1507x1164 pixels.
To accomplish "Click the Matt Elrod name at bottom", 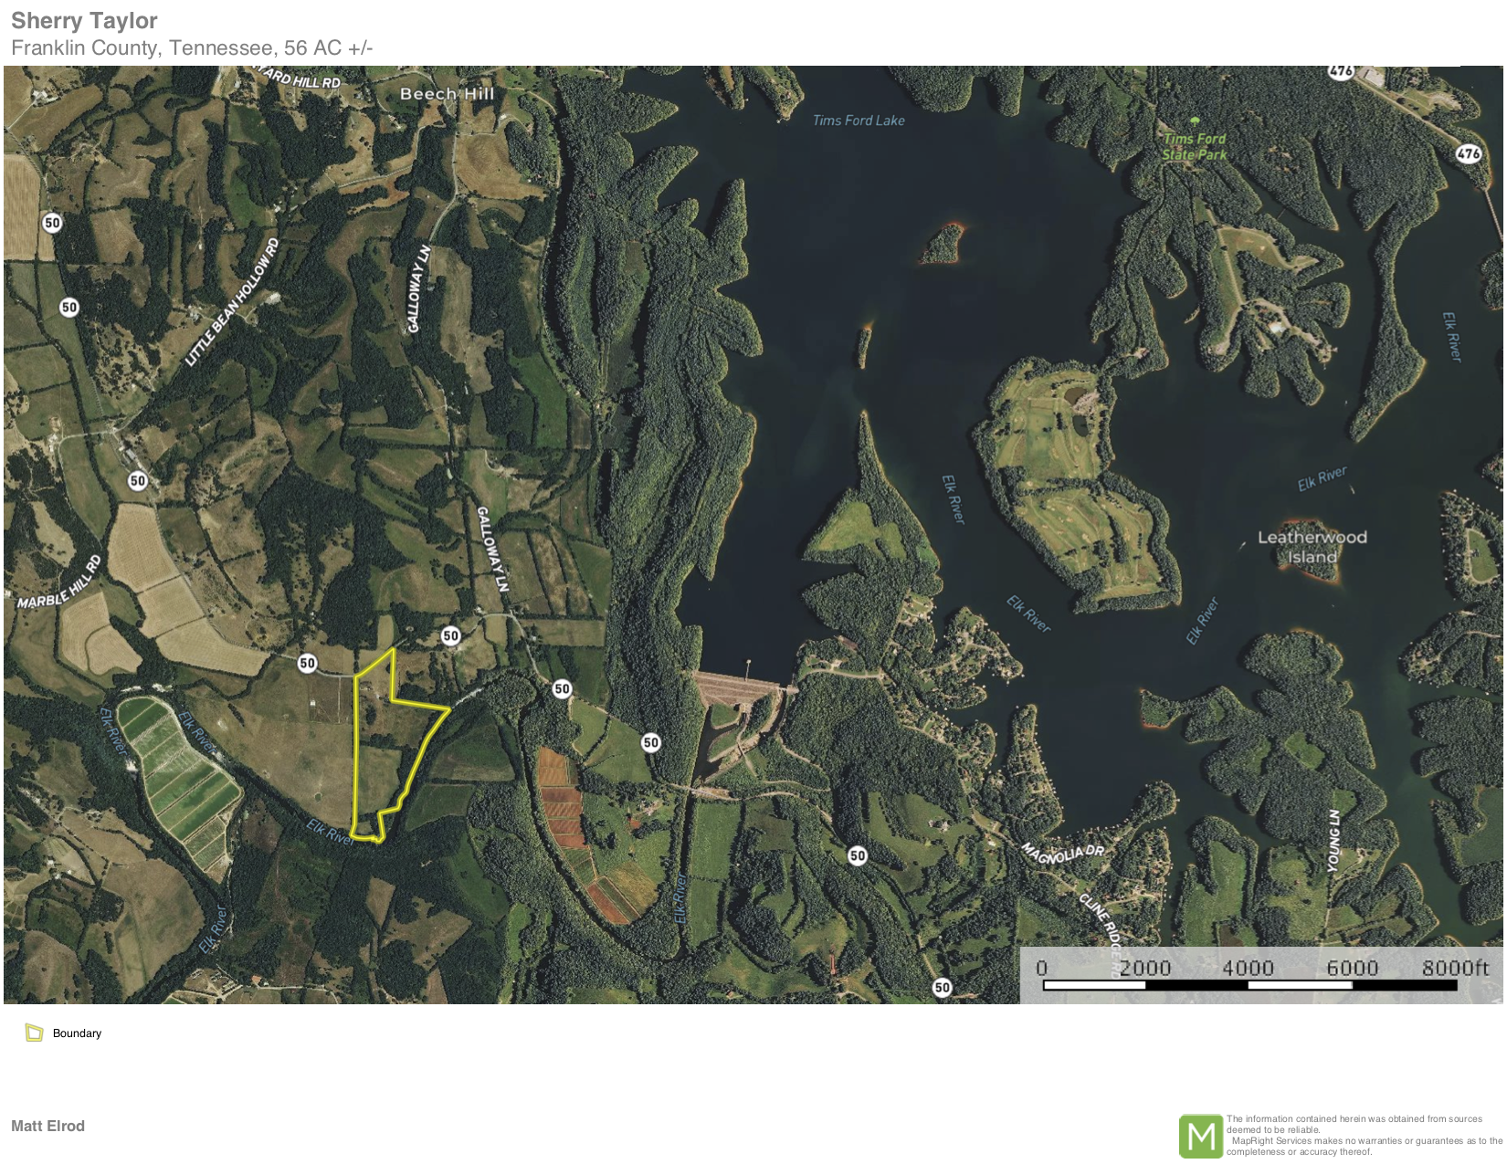I will 47,1126.
